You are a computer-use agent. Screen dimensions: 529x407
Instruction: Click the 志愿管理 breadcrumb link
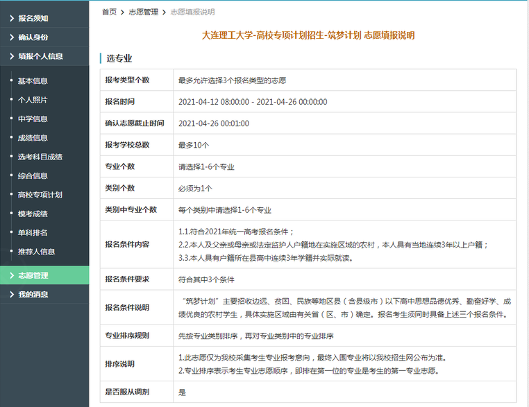pos(144,12)
